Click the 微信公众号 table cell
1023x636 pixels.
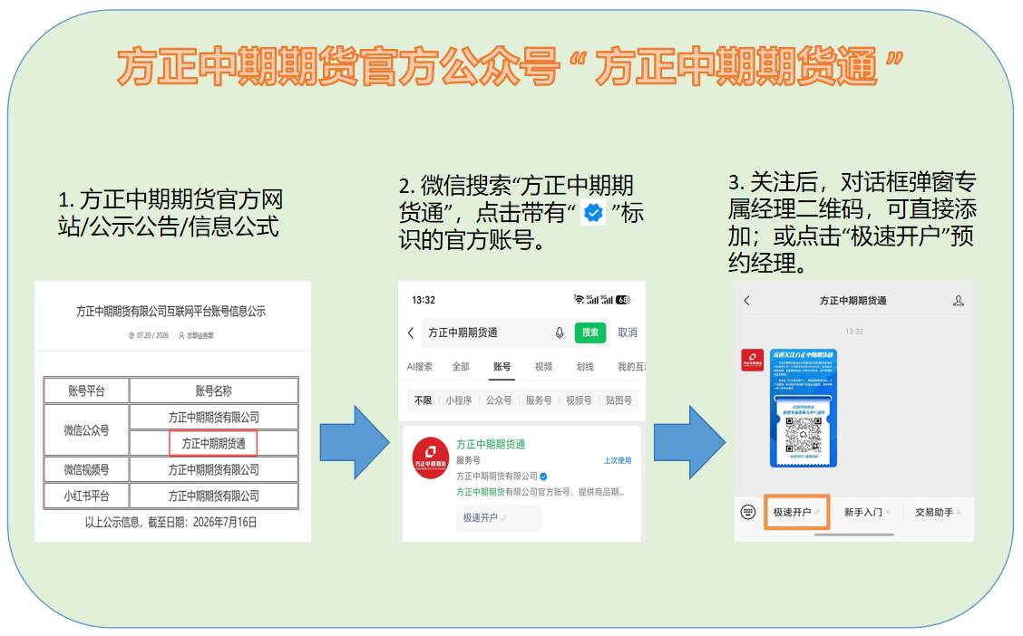[x=86, y=430]
